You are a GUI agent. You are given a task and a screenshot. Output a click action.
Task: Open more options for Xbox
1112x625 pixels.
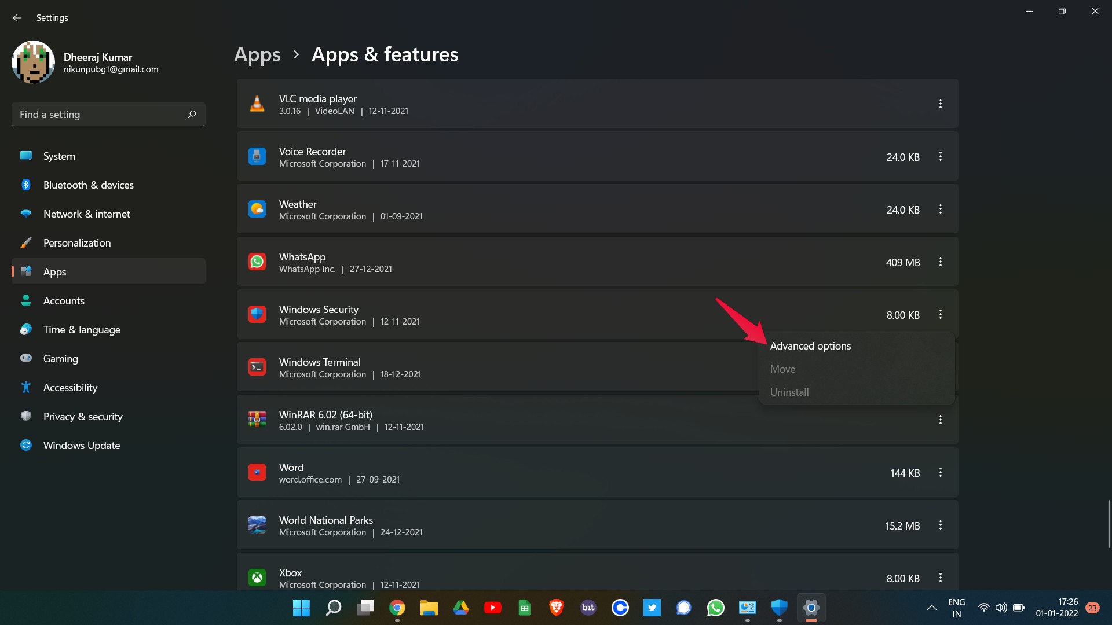[x=941, y=578]
